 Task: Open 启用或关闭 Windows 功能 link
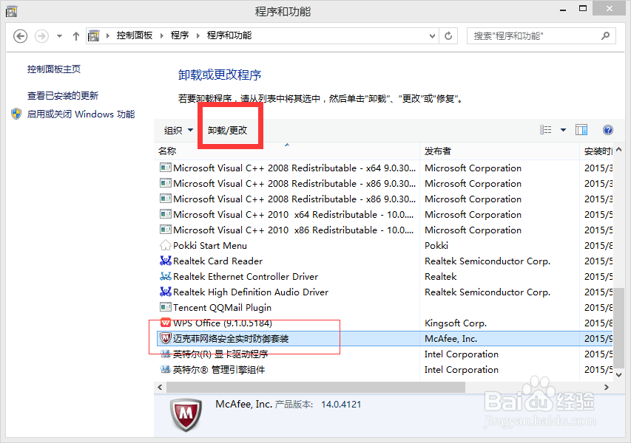coord(81,114)
